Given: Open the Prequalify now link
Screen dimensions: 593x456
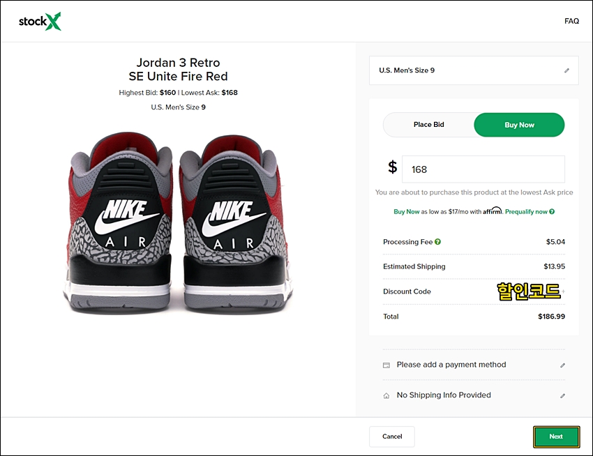Looking at the screenshot, I should (x=526, y=212).
